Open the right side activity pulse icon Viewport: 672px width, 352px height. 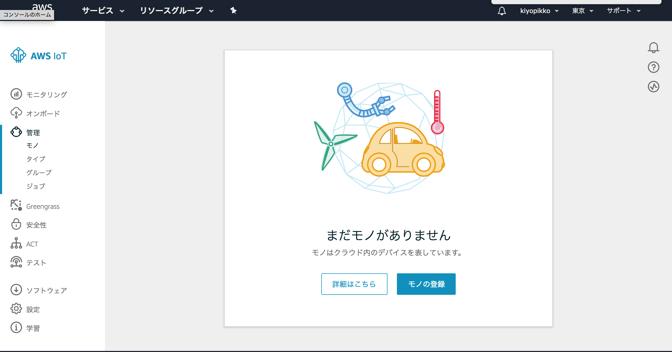(x=653, y=87)
